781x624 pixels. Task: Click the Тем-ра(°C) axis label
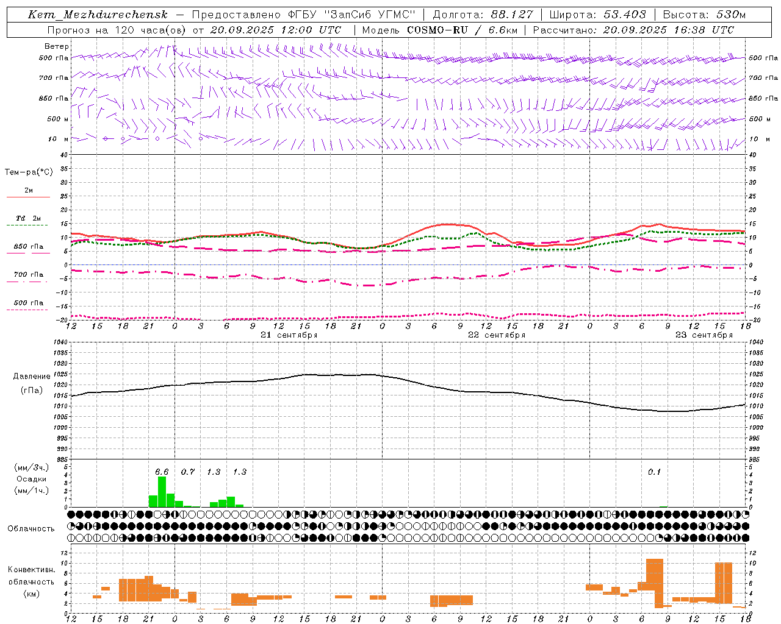click(29, 172)
